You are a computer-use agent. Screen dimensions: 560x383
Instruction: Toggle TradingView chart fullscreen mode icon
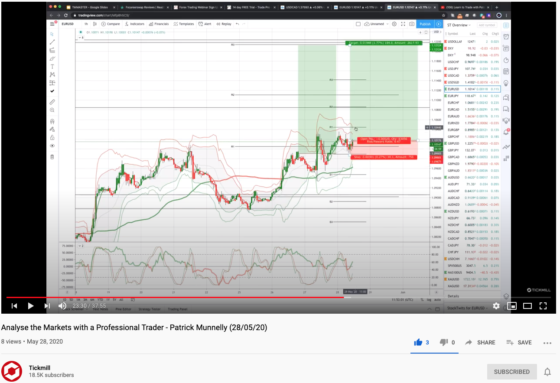(x=403, y=24)
